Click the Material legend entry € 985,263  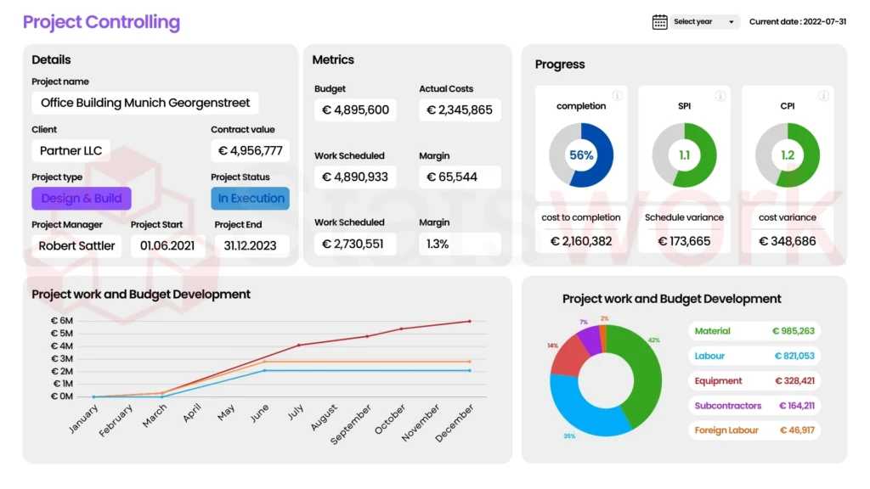pyautogui.click(x=754, y=331)
